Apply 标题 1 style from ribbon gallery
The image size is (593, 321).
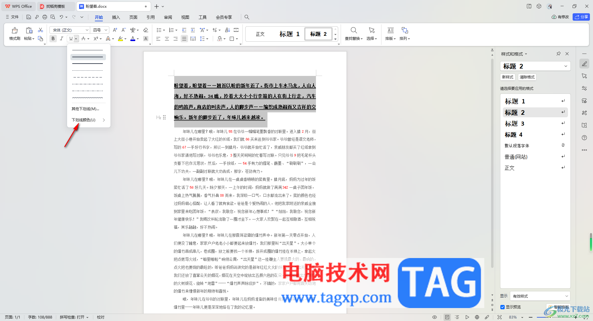coord(289,34)
